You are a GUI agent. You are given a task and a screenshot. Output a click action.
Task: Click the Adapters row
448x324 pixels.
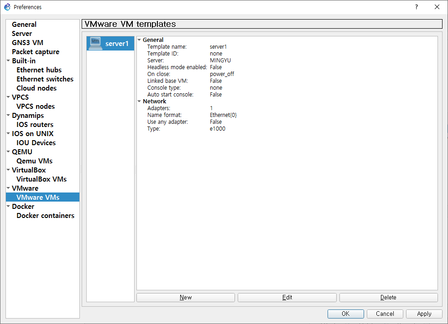click(x=287, y=108)
